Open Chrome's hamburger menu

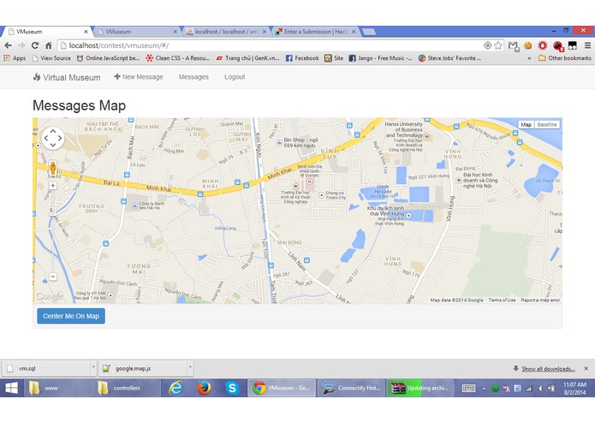tap(587, 45)
